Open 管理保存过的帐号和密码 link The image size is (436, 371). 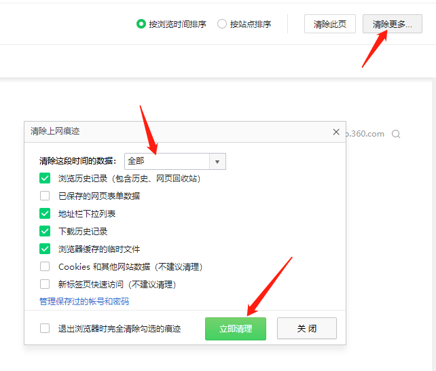tap(84, 301)
